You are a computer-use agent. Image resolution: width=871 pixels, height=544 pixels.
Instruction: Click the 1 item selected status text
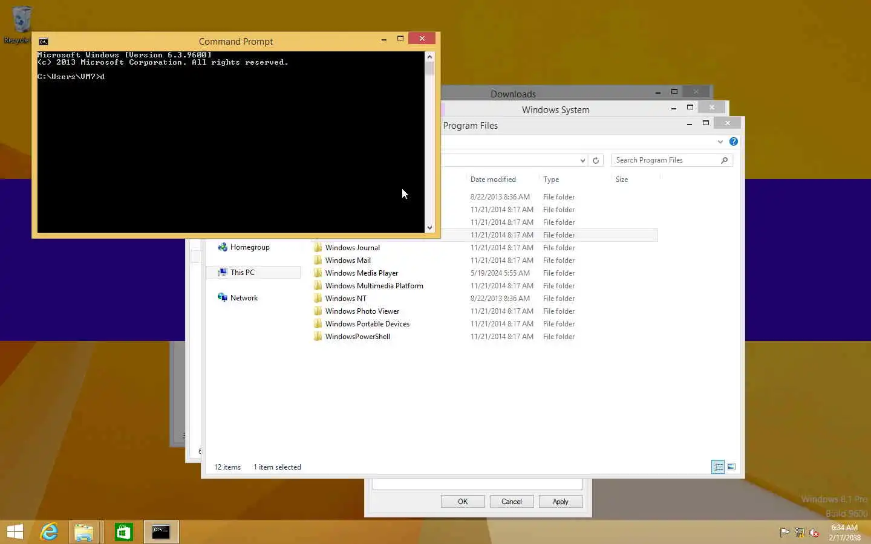(x=277, y=467)
